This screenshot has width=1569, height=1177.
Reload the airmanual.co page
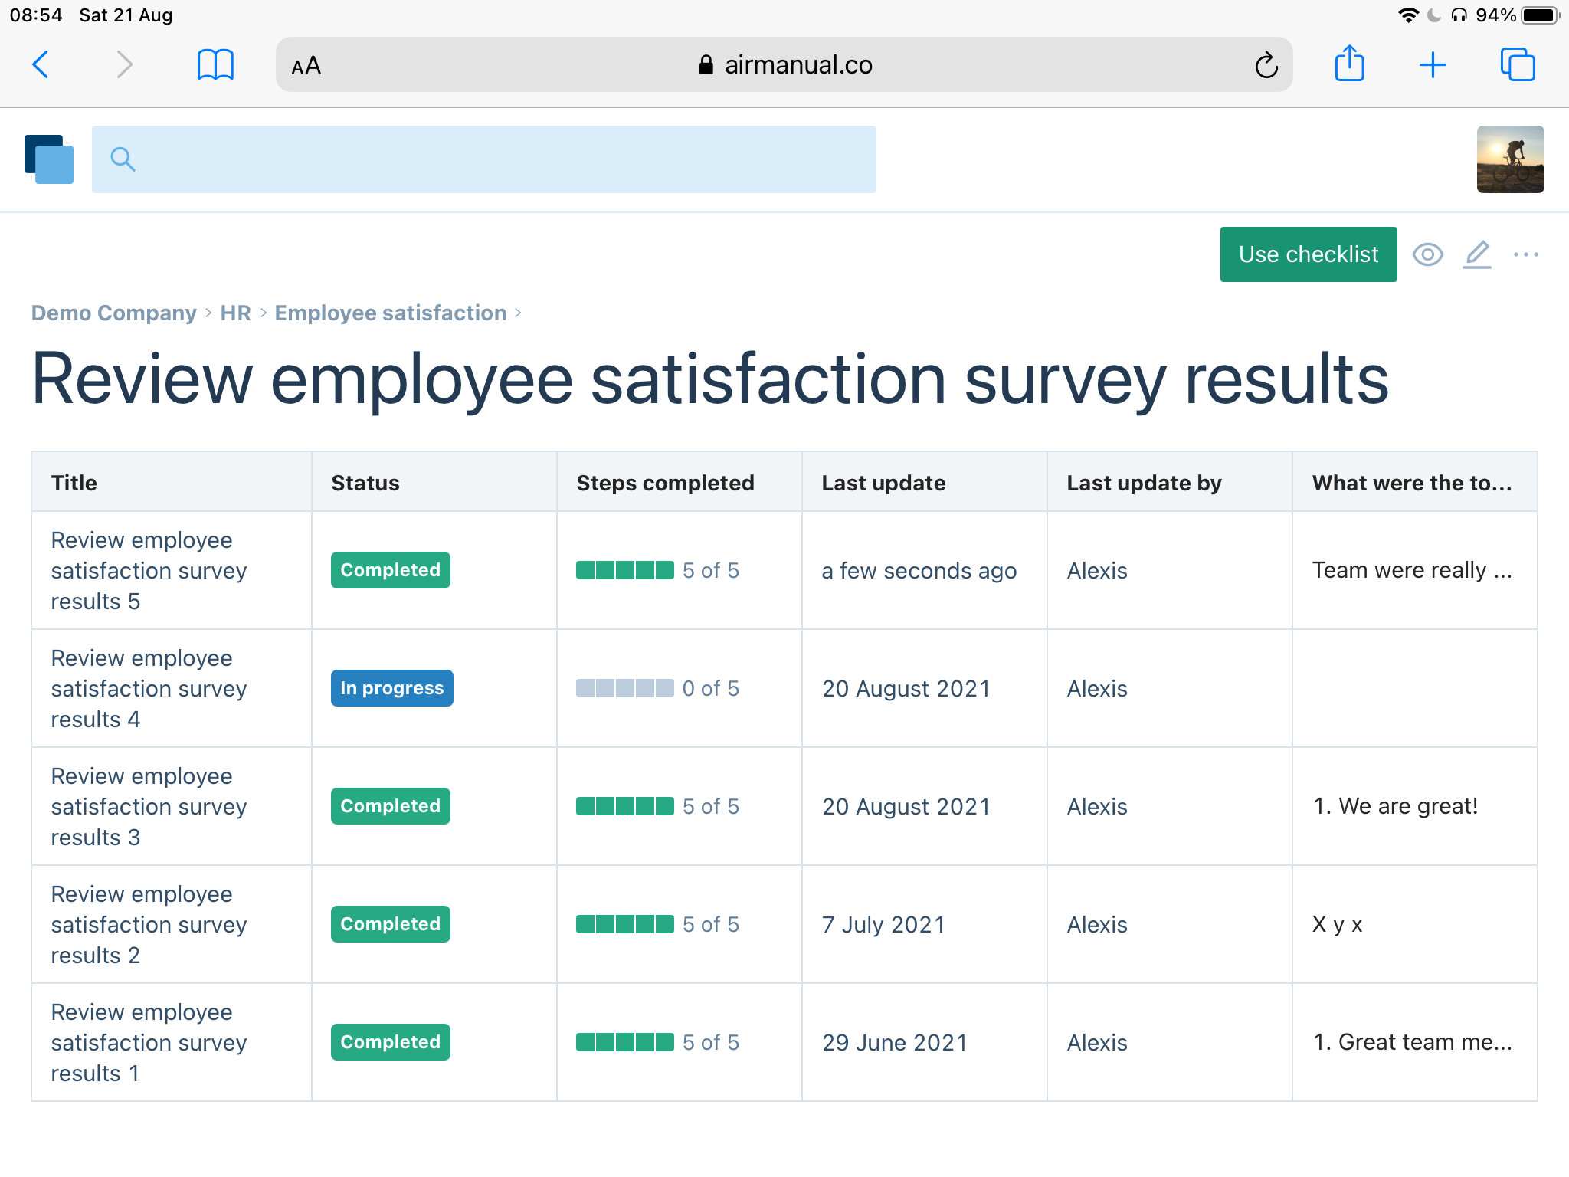click(1266, 65)
